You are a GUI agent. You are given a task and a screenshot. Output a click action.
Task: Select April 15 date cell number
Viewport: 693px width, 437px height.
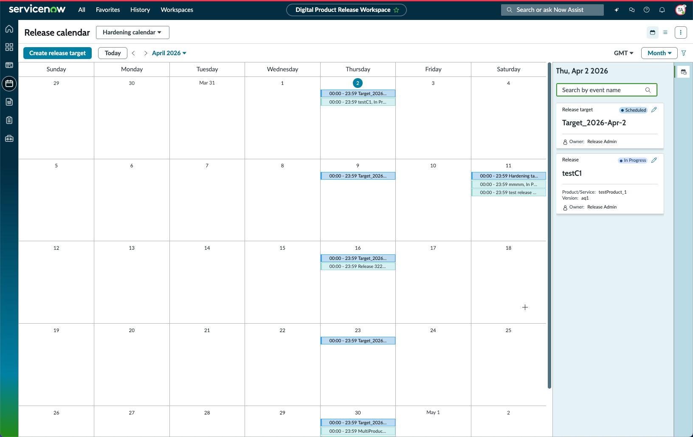click(282, 248)
